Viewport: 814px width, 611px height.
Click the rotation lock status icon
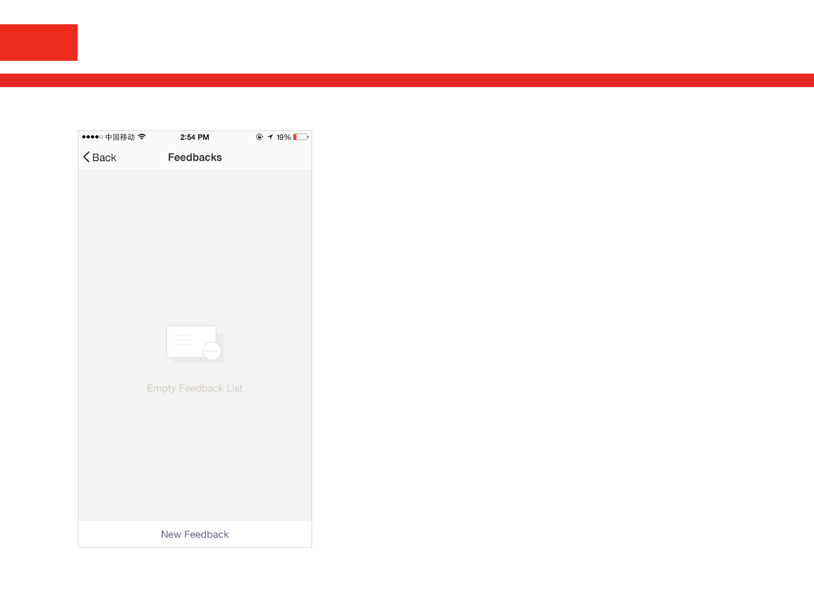coord(260,137)
